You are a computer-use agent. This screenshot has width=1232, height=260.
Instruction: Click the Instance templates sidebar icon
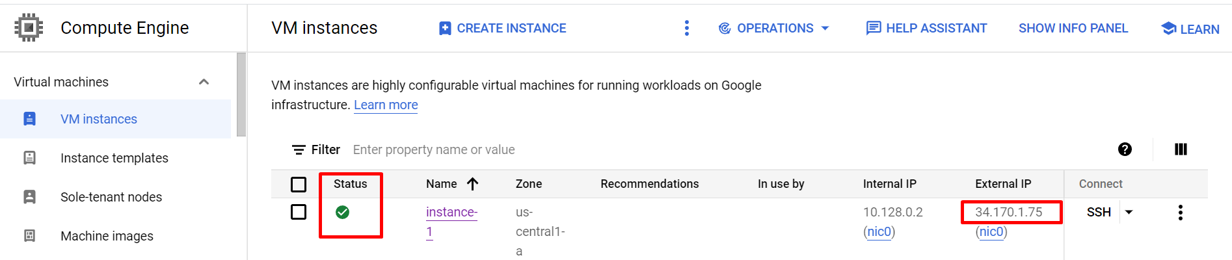[30, 158]
